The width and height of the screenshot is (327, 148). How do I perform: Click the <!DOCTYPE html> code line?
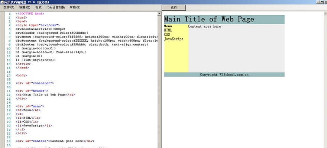tap(30, 13)
